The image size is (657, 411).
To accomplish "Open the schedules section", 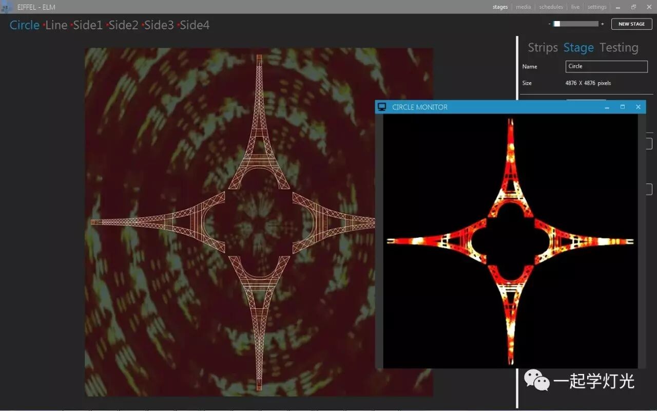I will [551, 7].
